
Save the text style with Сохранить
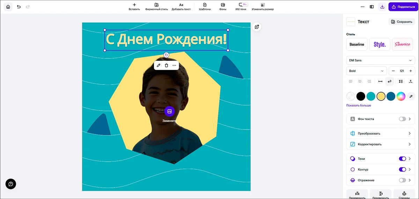tap(402, 22)
